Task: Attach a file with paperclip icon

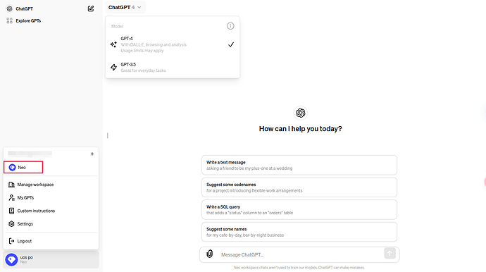Action: 209,254
